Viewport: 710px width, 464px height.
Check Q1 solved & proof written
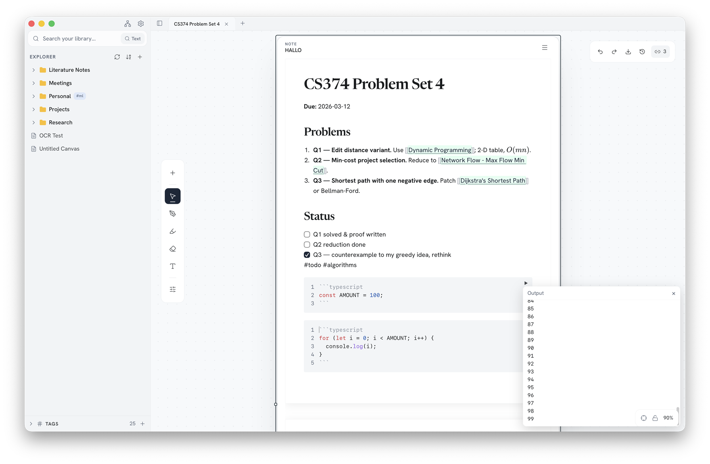click(x=307, y=235)
